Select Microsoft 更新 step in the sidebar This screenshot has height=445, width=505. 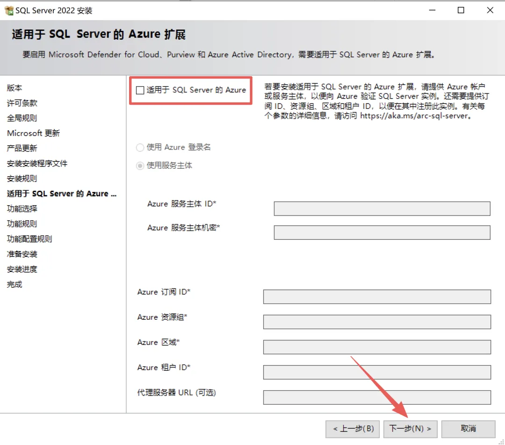tap(33, 133)
